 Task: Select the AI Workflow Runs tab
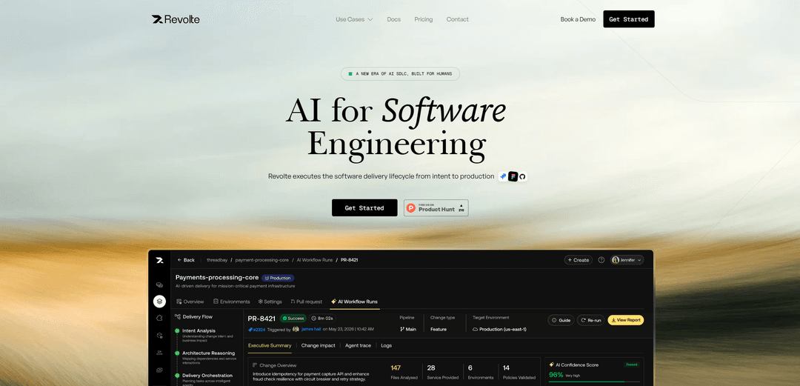tap(355, 302)
